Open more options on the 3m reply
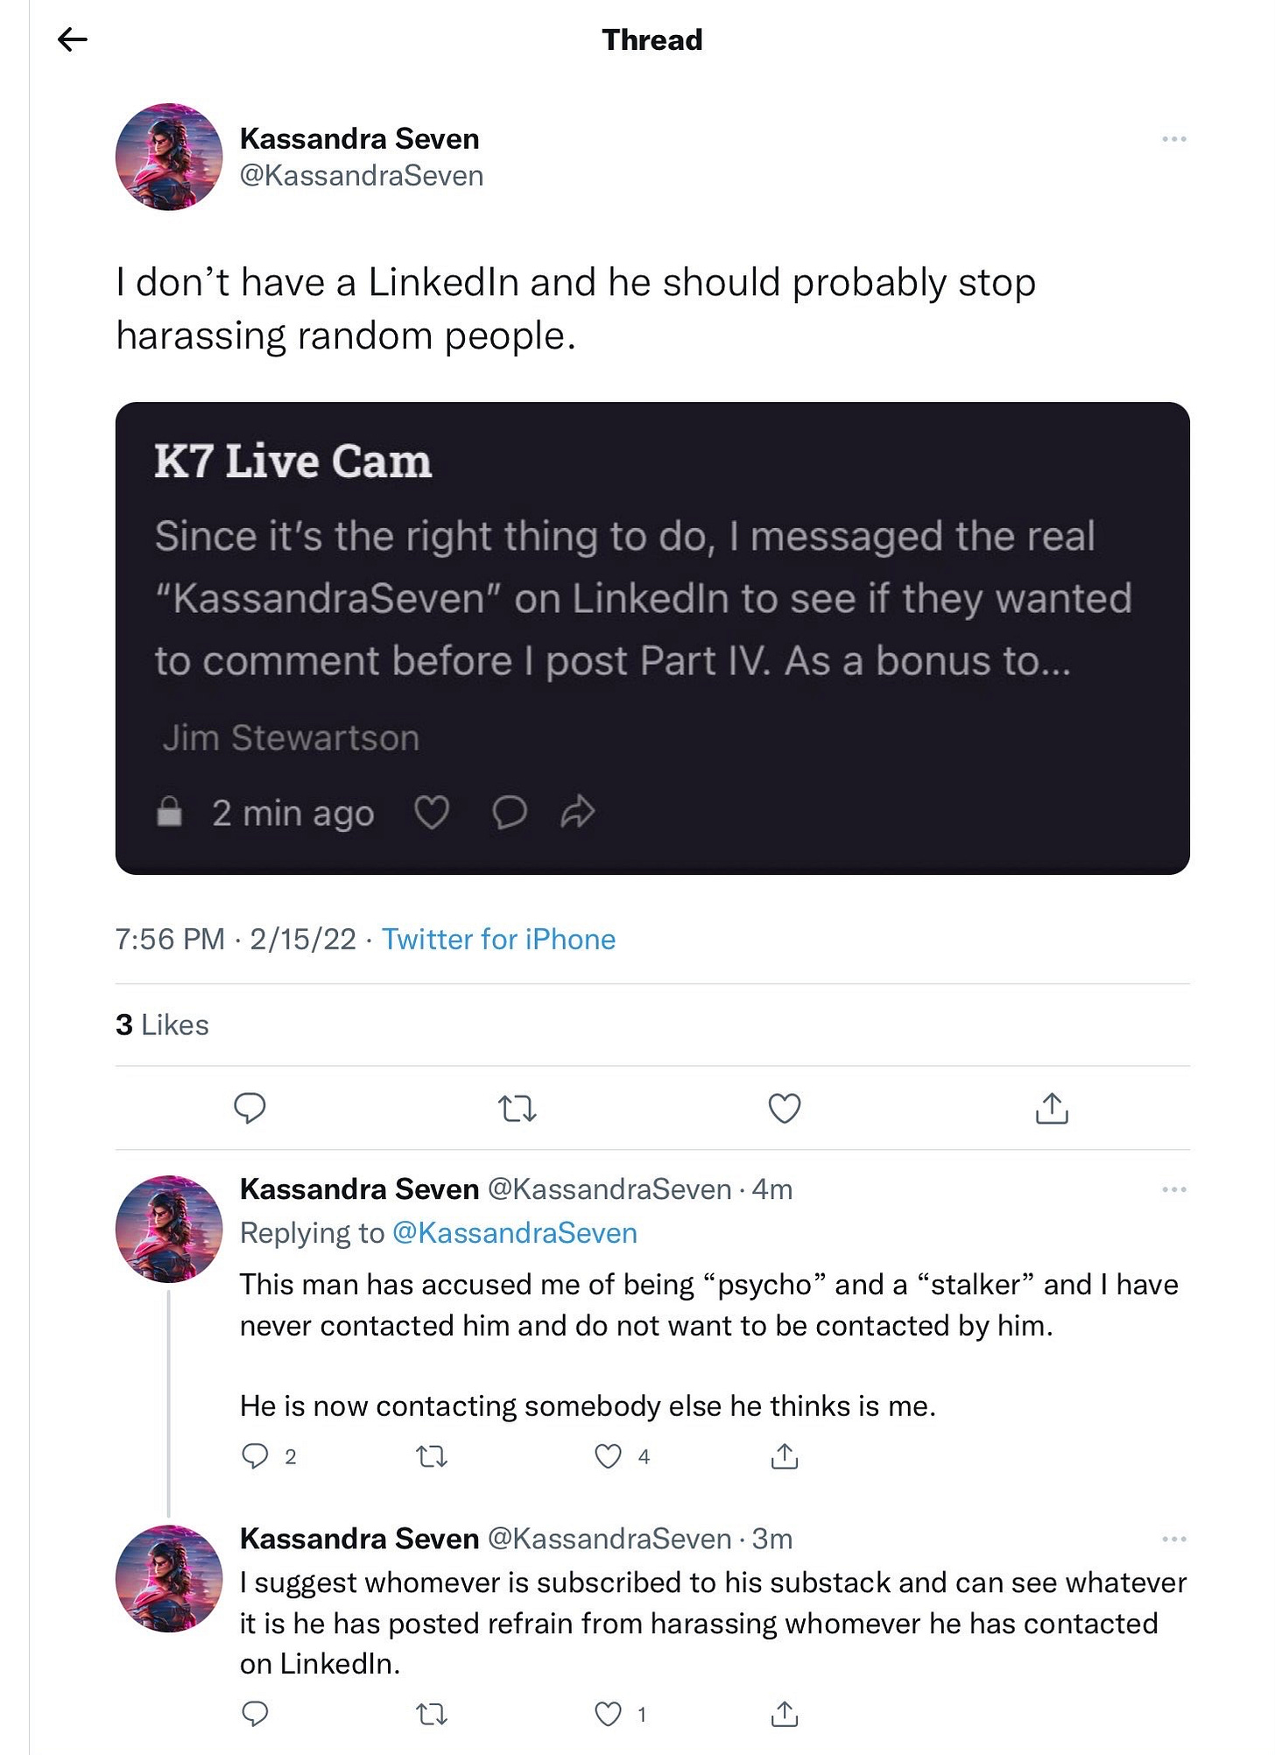This screenshot has height=1755, width=1275. pos(1173,1539)
